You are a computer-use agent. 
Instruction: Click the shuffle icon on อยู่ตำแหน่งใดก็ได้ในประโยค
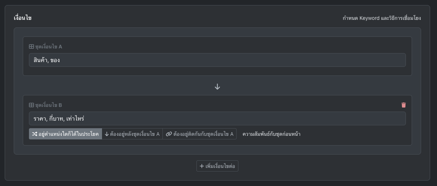pos(34,134)
